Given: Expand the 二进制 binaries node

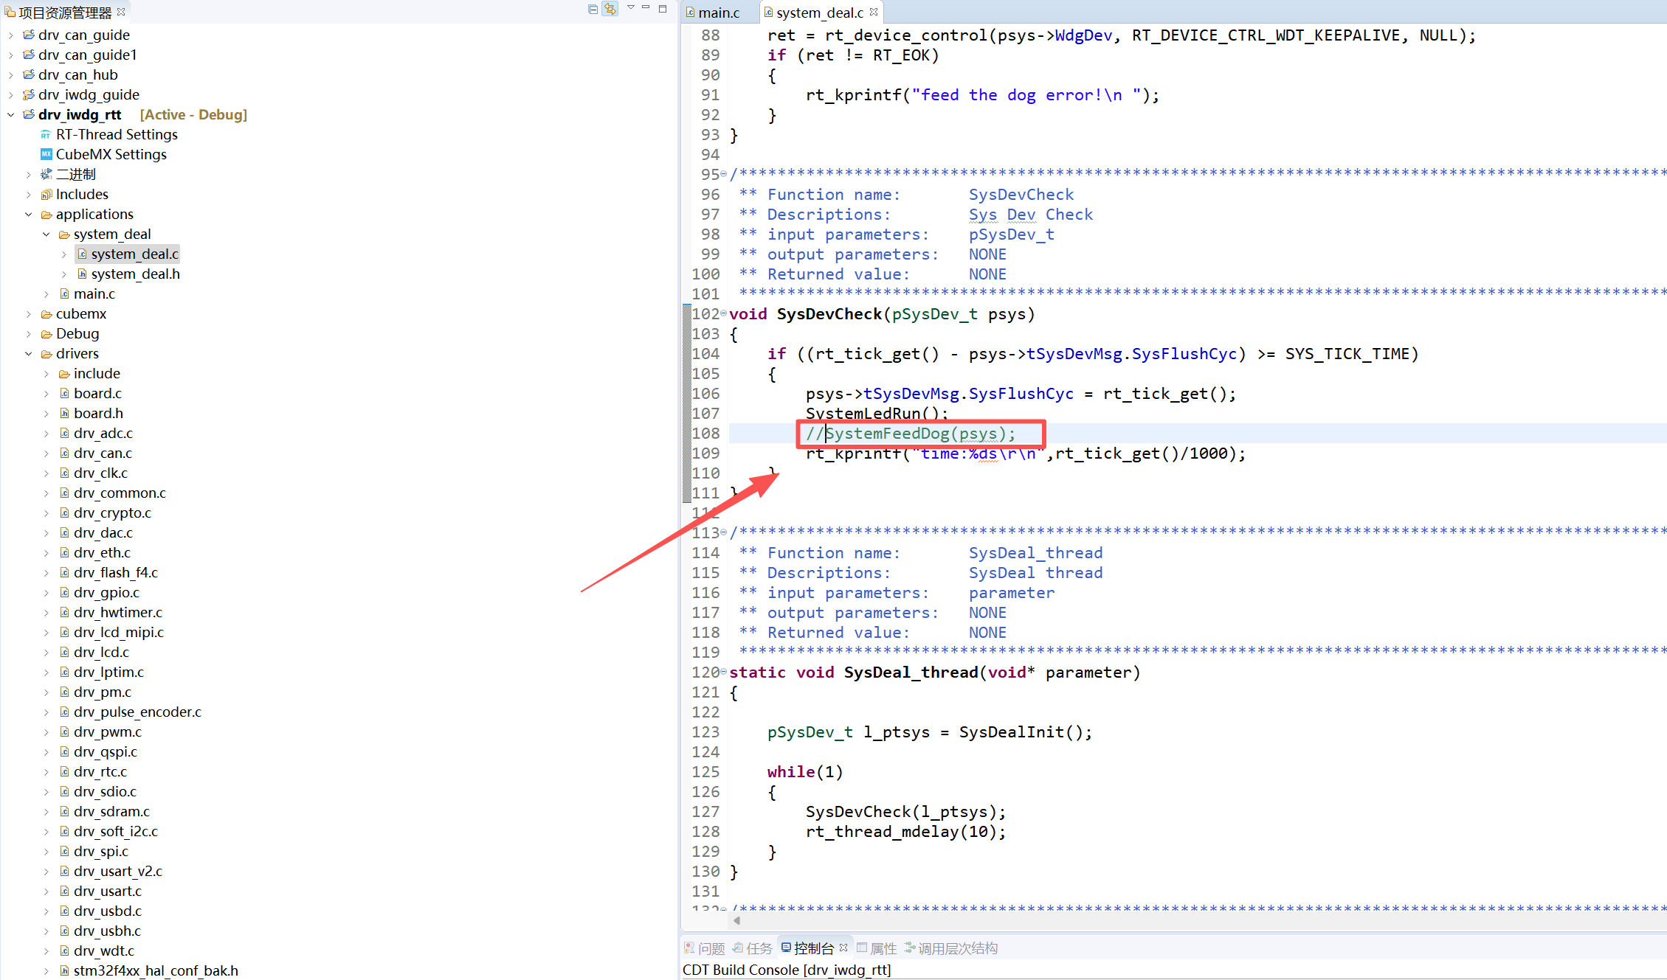Looking at the screenshot, I should coord(28,174).
